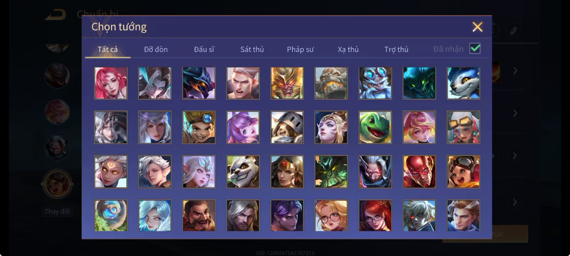
Task: Select the pink-haired girl hero portrait
Action: click(x=111, y=83)
